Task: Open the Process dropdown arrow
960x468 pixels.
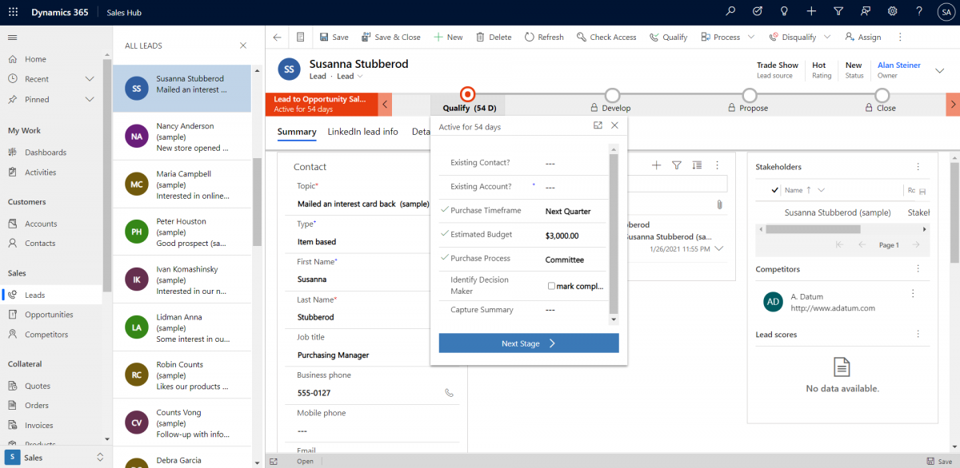Action: pos(751,37)
